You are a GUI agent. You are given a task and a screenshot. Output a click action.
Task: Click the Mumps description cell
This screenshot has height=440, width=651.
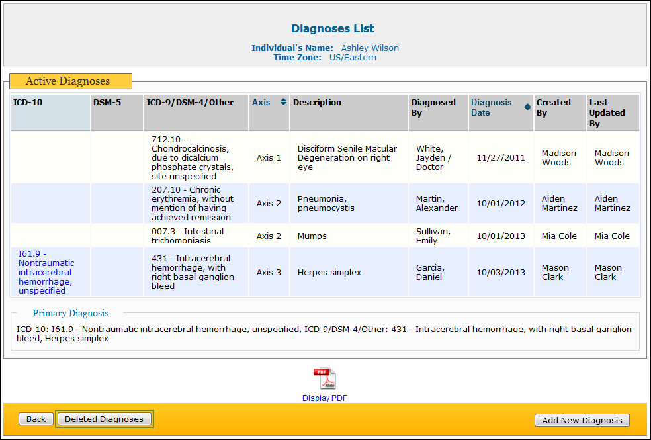349,236
